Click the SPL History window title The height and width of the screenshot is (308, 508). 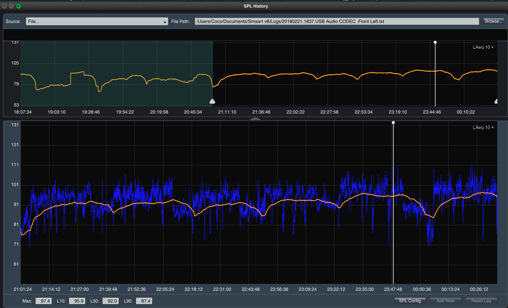tap(256, 6)
